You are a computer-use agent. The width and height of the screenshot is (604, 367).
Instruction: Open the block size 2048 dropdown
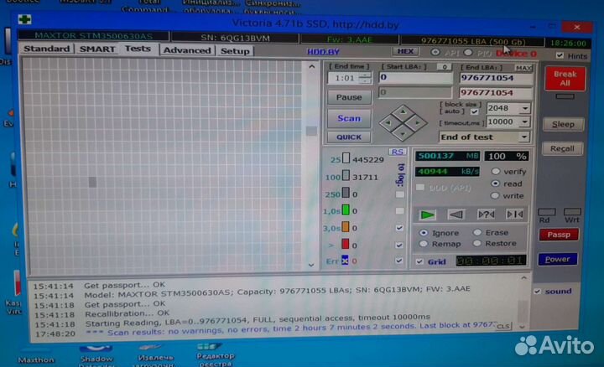point(525,108)
